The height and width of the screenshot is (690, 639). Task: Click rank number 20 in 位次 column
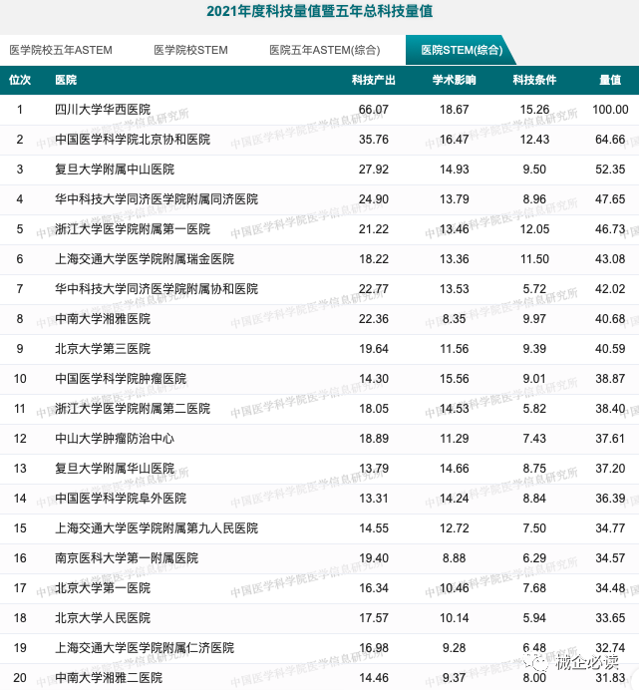(20, 678)
